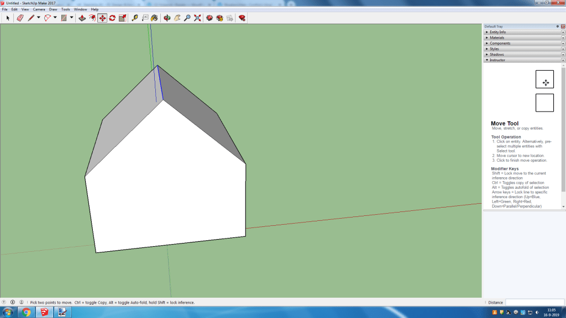Open dropdown arrow next to Arc tool
The height and width of the screenshot is (318, 566).
pyautogui.click(x=55, y=18)
